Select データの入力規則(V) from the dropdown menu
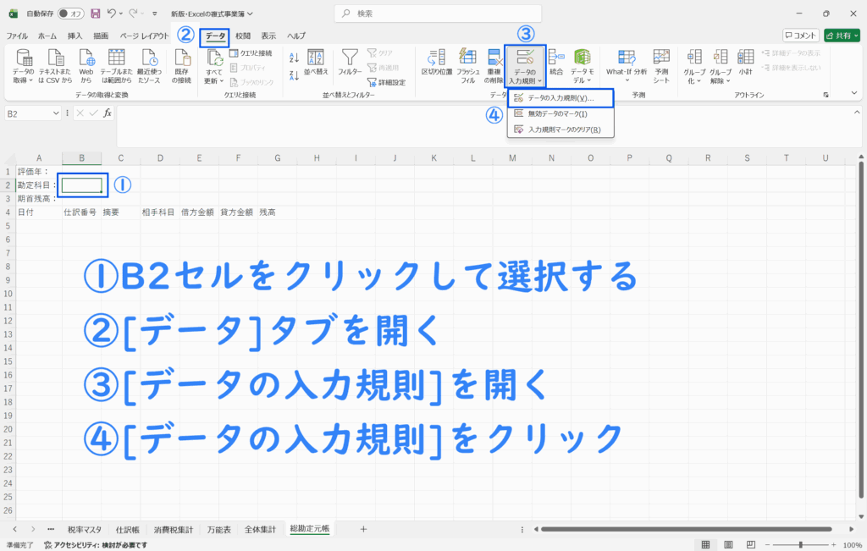The width and height of the screenshot is (867, 551). coord(560,99)
